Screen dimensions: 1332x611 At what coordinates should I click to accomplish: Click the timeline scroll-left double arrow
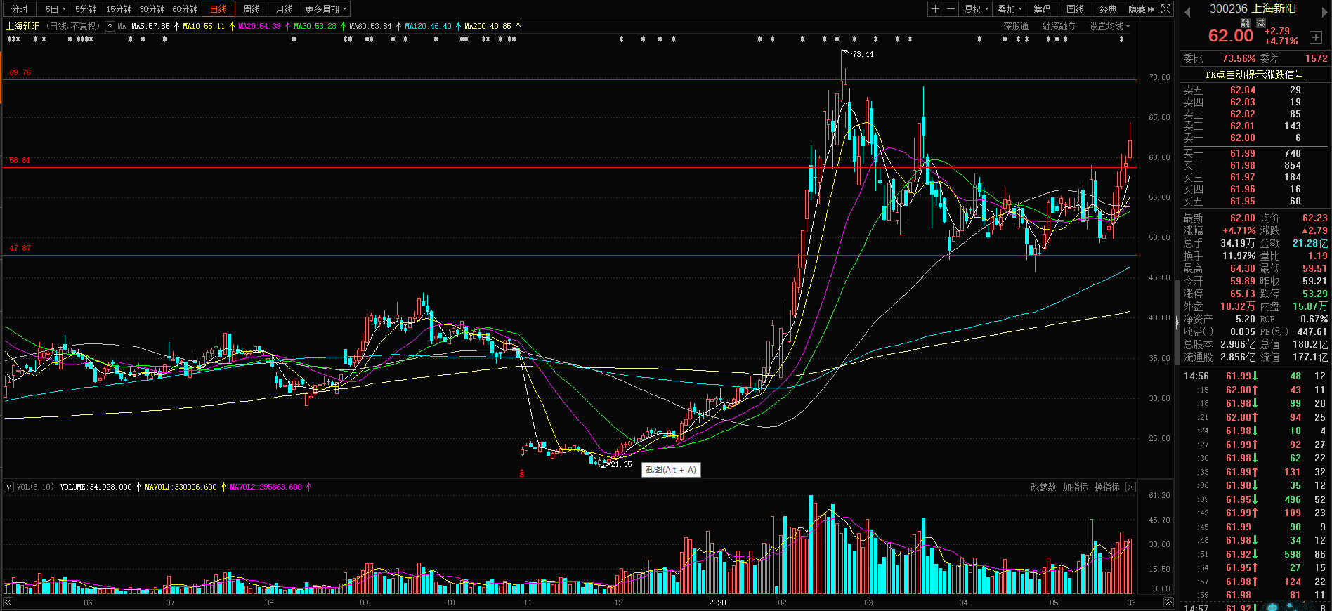click(x=8, y=603)
